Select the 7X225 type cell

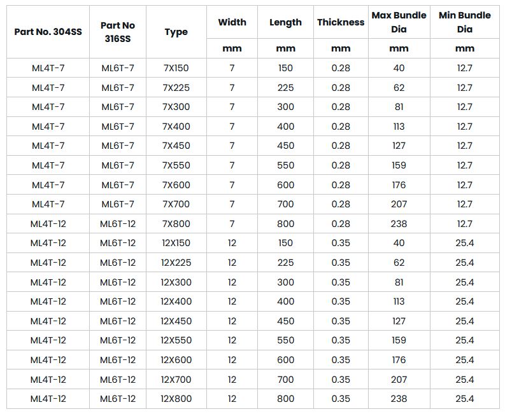tap(176, 88)
